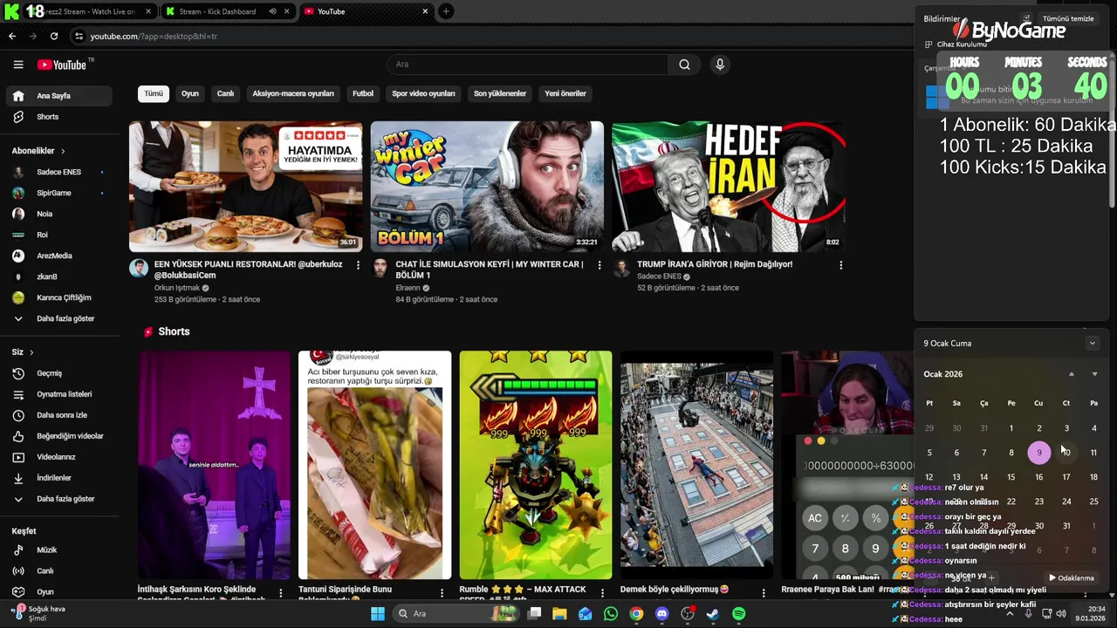Open more options for EEN YÜKSEK PUANLI video
Screen dimensions: 1117x628
pos(358,265)
